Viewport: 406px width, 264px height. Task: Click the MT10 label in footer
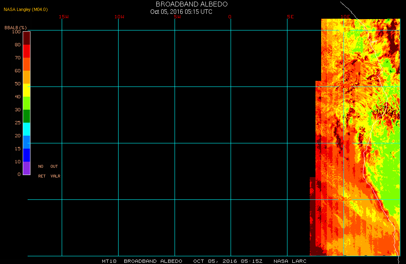tap(109, 261)
